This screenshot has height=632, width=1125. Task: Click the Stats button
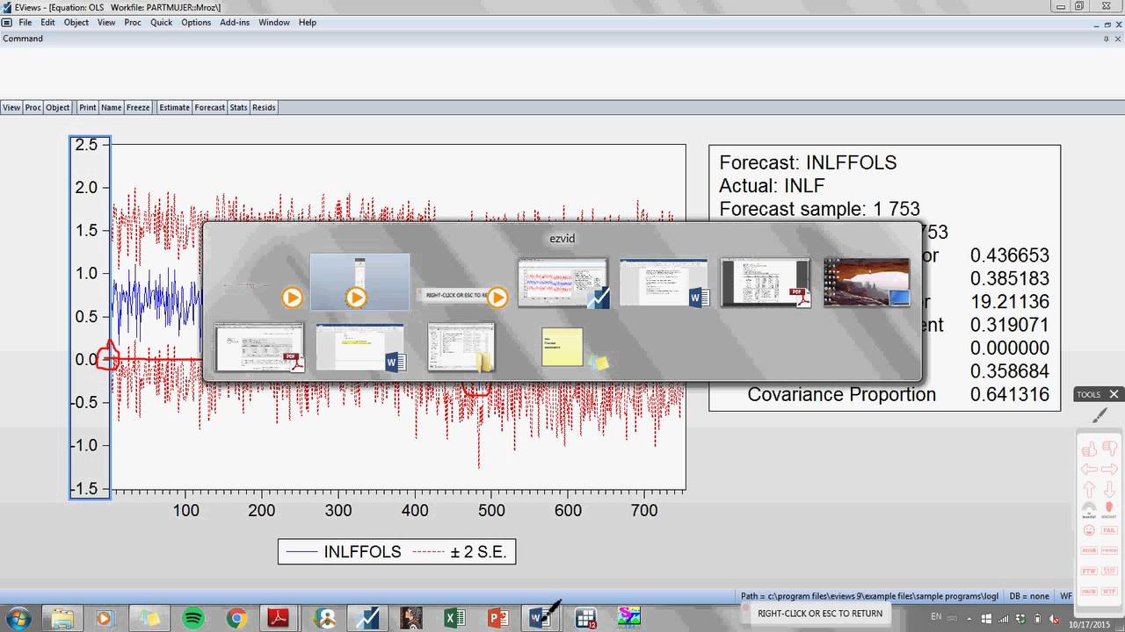tap(239, 108)
